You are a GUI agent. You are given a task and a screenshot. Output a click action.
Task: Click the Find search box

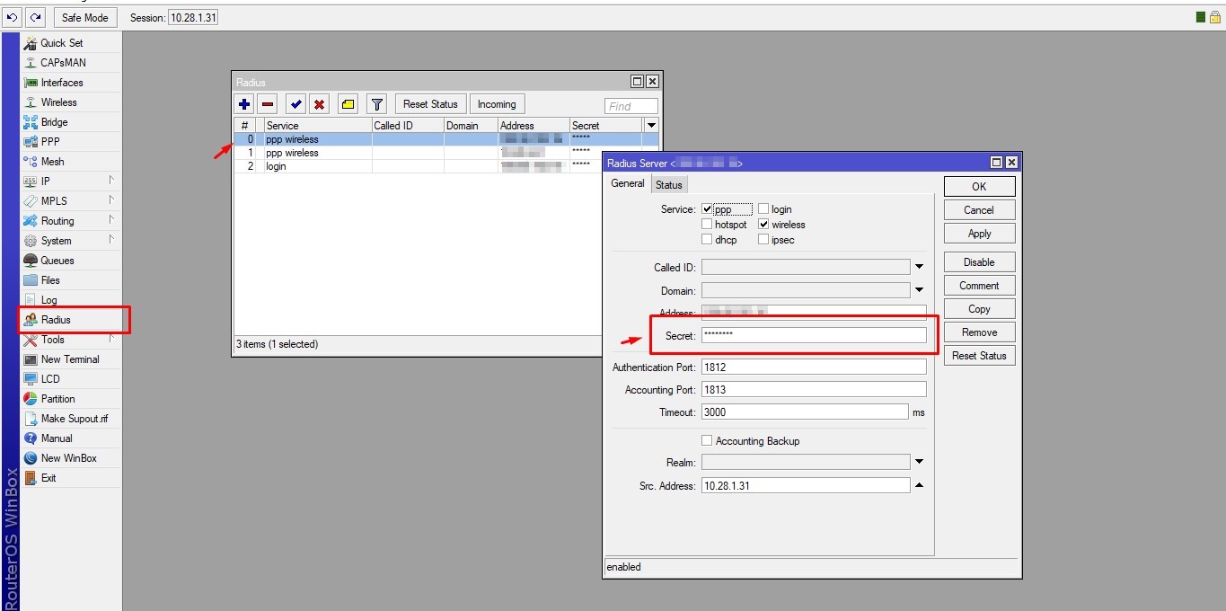(631, 106)
